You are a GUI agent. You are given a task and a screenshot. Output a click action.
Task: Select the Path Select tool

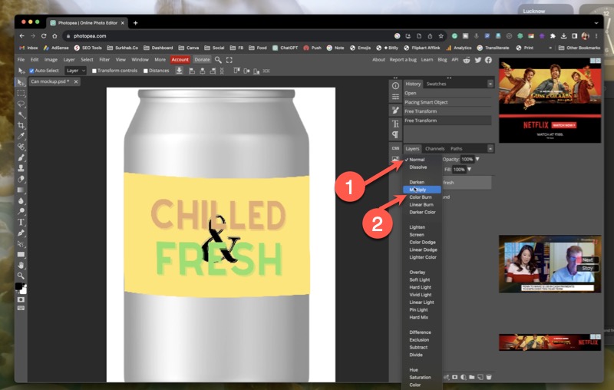pos(21,243)
